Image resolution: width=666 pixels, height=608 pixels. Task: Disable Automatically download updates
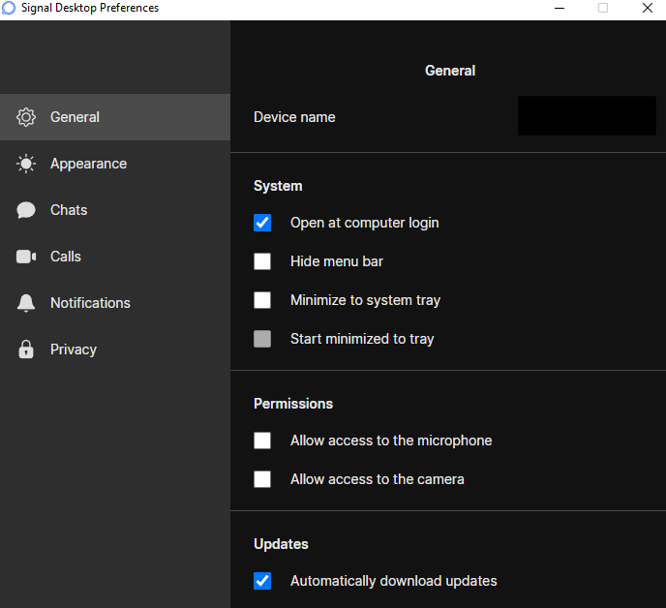pos(262,581)
